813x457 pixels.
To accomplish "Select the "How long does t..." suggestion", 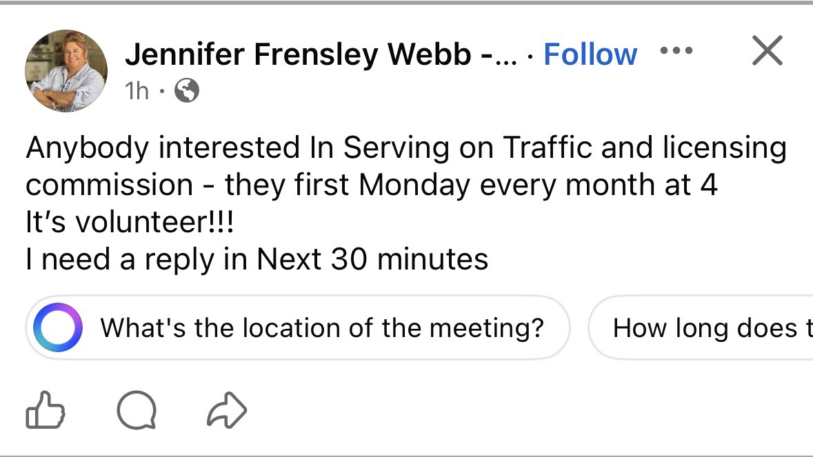I will point(712,327).
